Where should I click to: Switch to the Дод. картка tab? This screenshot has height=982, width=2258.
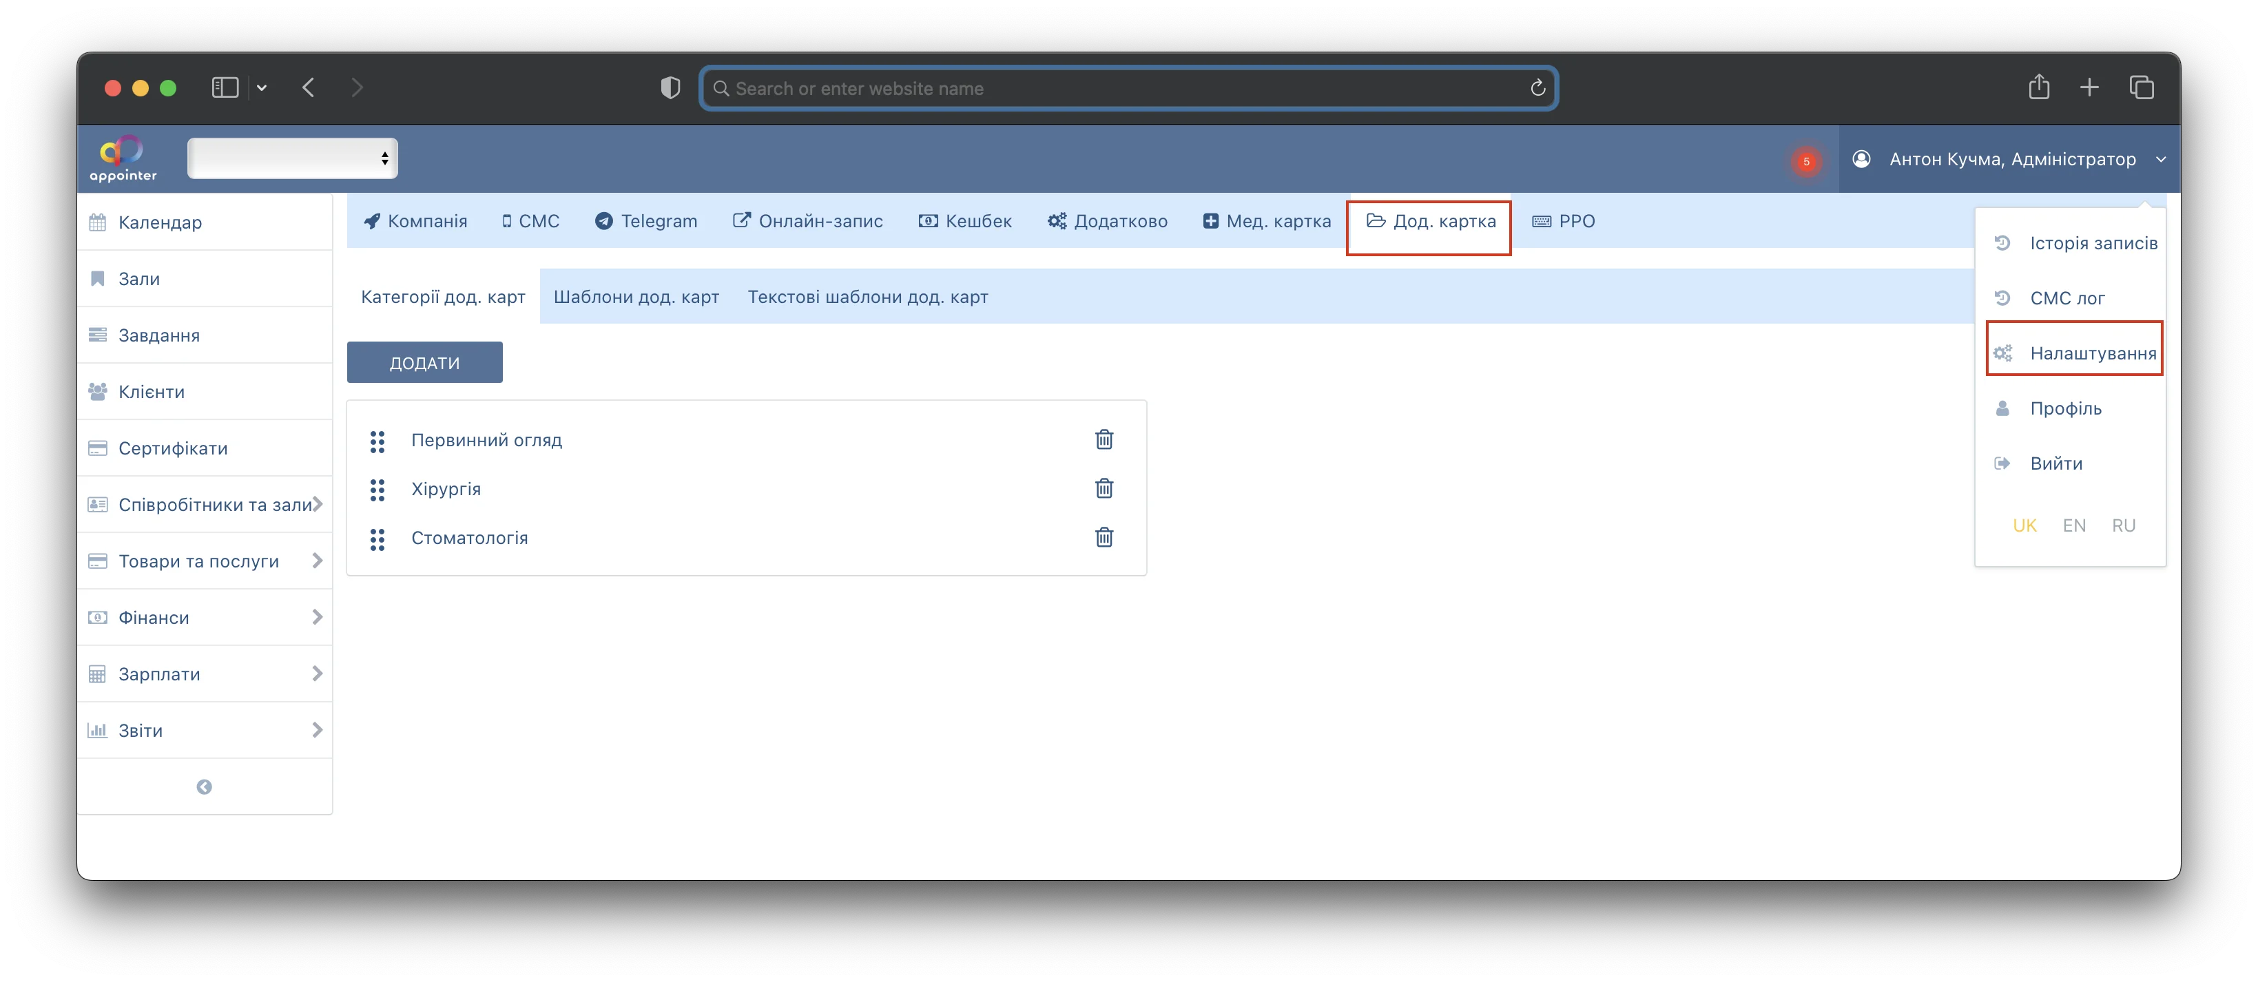tap(1431, 221)
